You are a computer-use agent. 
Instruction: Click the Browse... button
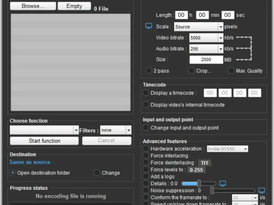(x=33, y=6)
